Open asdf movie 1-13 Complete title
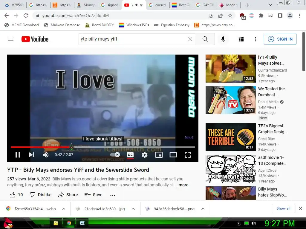The image size is (306, 229). pyautogui.click(x=272, y=160)
